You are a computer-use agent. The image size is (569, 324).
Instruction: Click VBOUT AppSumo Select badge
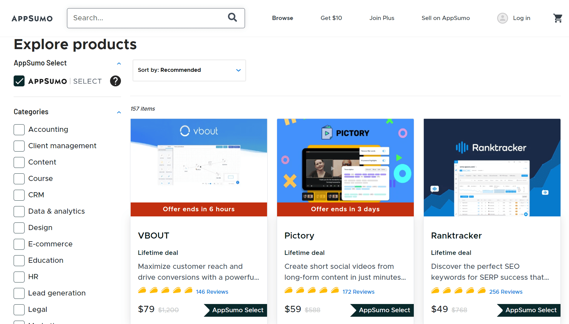pyautogui.click(x=236, y=310)
